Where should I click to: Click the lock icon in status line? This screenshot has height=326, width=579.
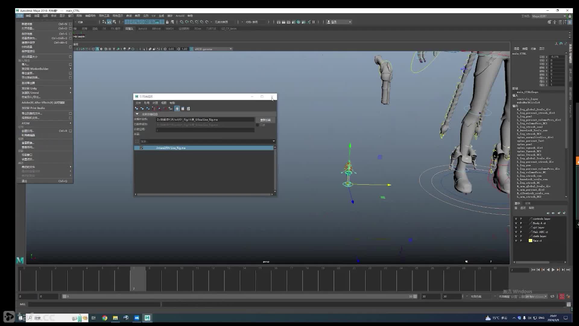click(167, 22)
